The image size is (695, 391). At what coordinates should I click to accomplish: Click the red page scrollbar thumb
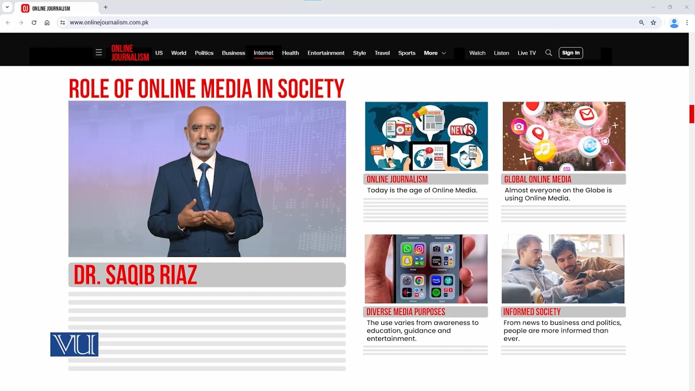pyautogui.click(x=692, y=114)
